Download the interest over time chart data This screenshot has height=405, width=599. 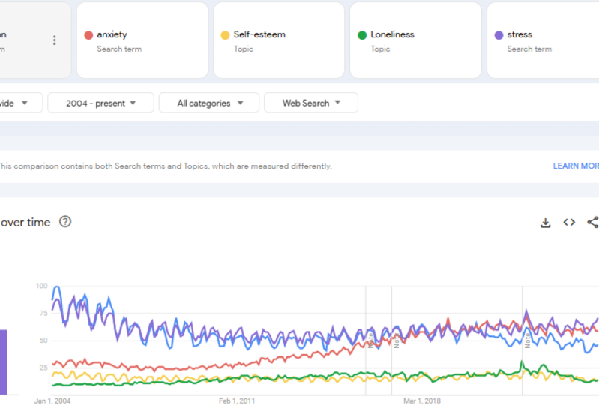(546, 223)
